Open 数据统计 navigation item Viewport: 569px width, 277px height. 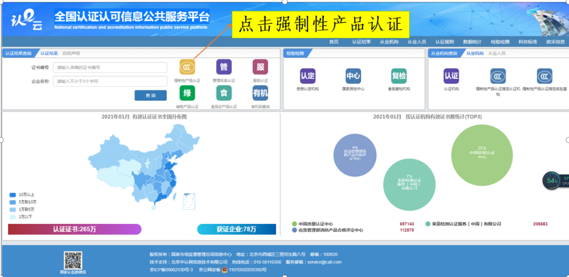(472, 42)
